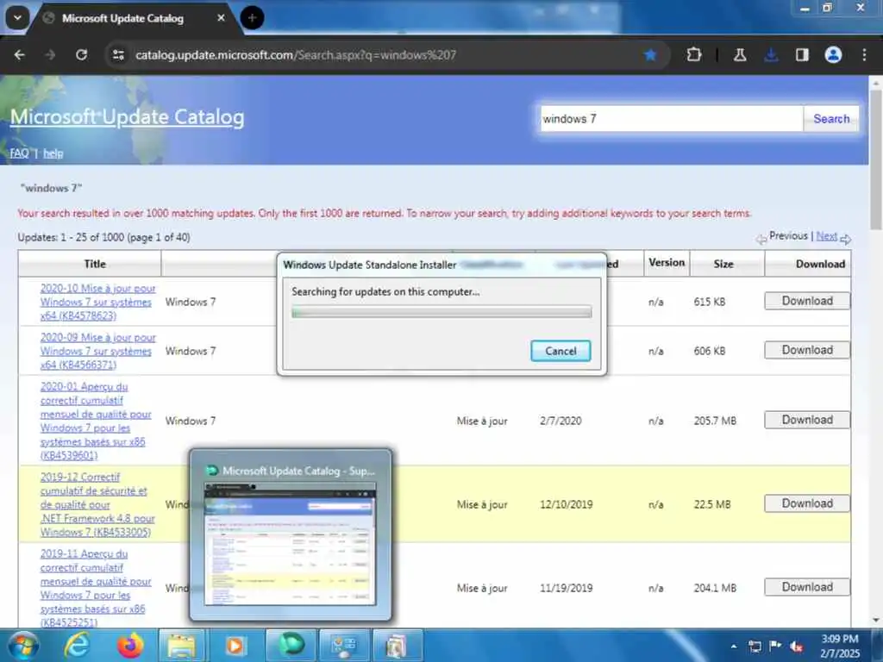Viewport: 883px width, 662px height.
Task: Click the next-page arrow icon
Action: 845,240
